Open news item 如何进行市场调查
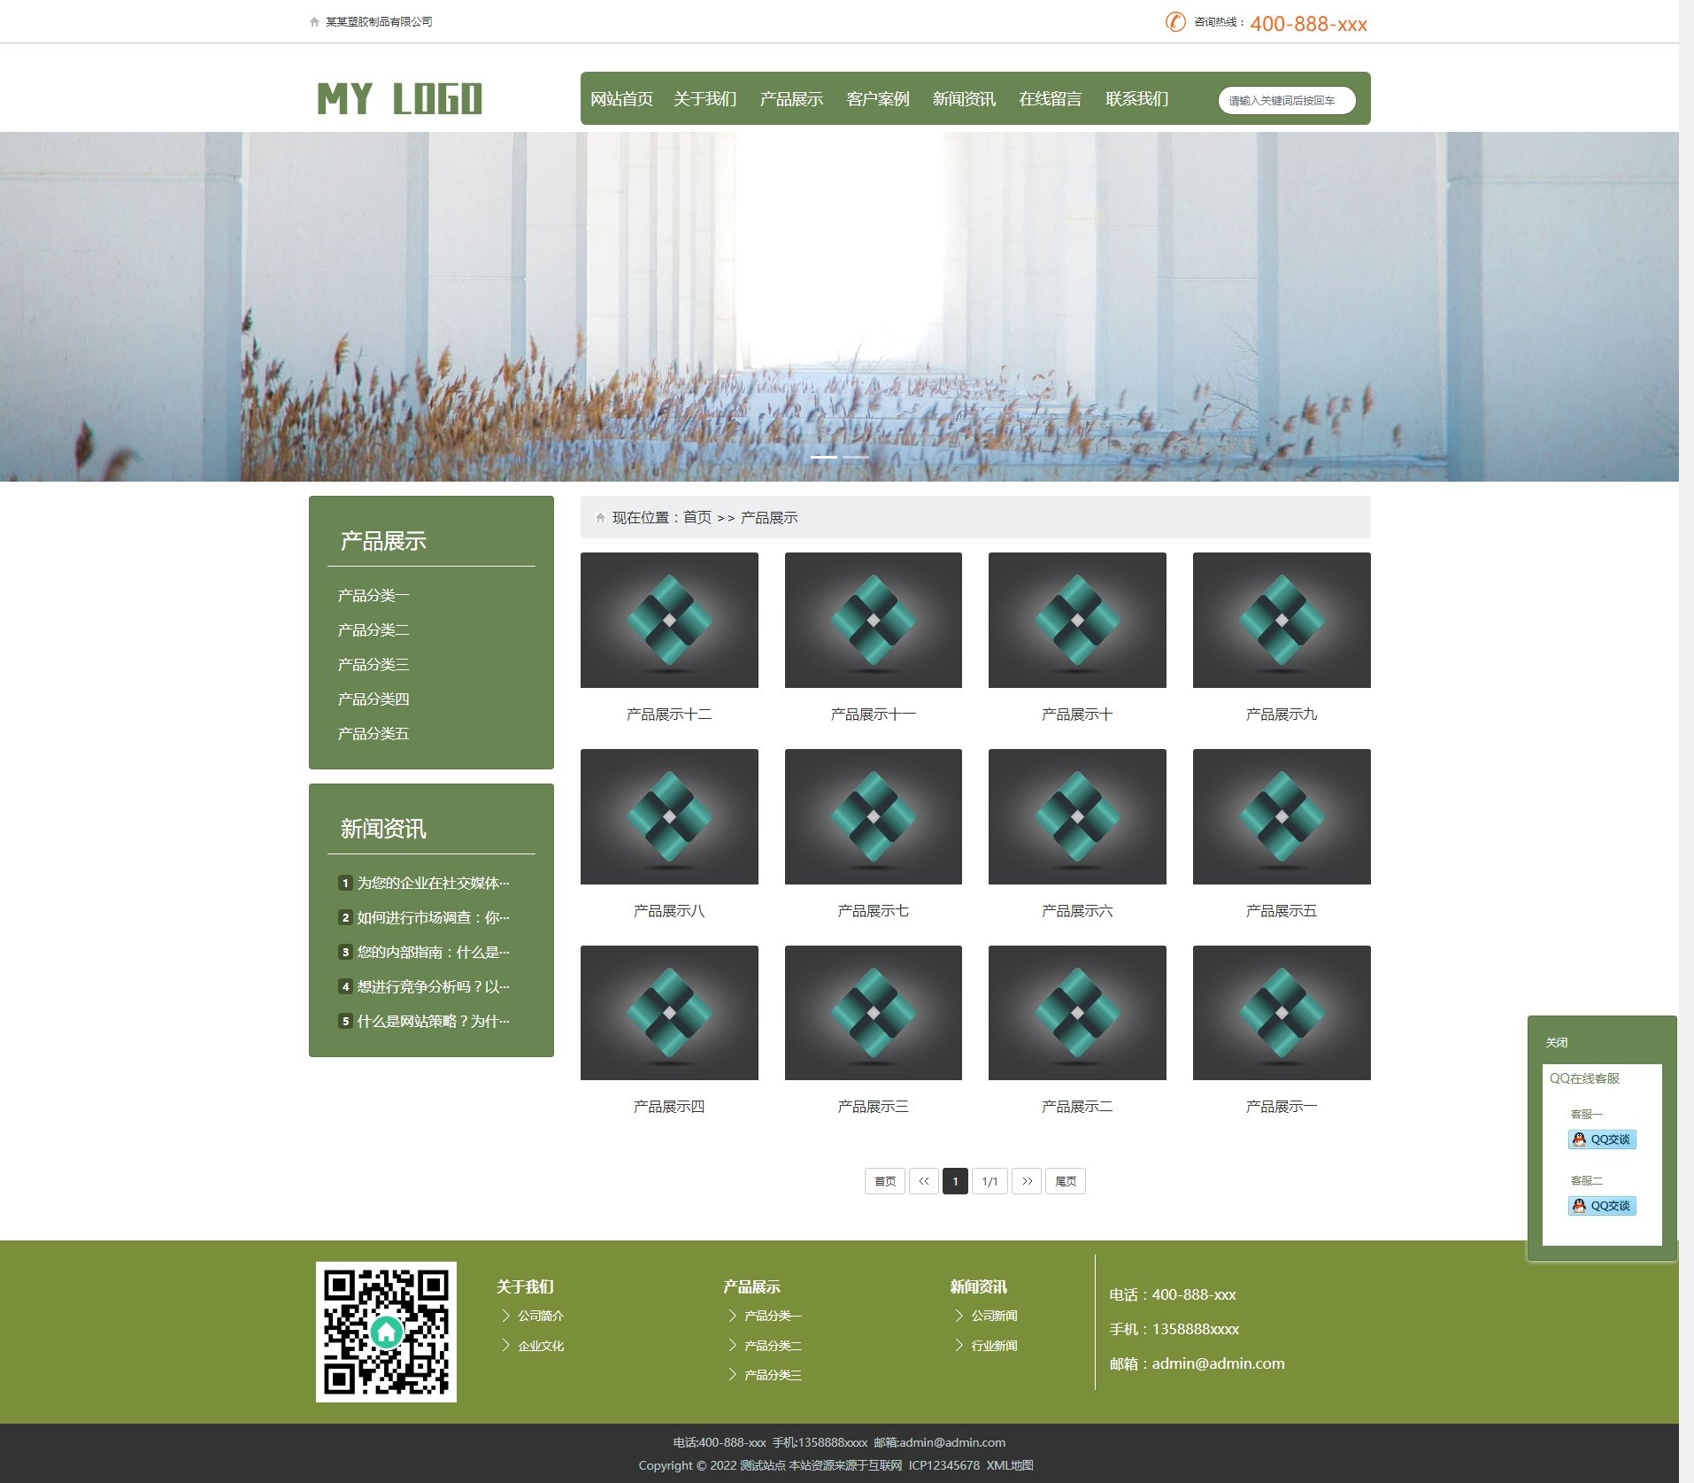 (432, 917)
